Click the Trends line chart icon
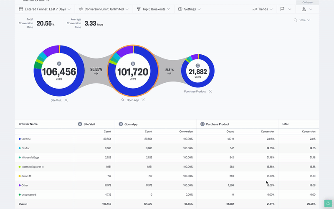 [254, 9]
